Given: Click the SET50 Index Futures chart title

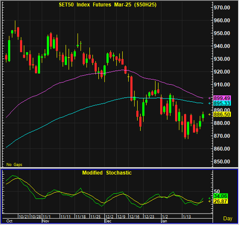Looking at the screenshot, I should tap(108, 5).
